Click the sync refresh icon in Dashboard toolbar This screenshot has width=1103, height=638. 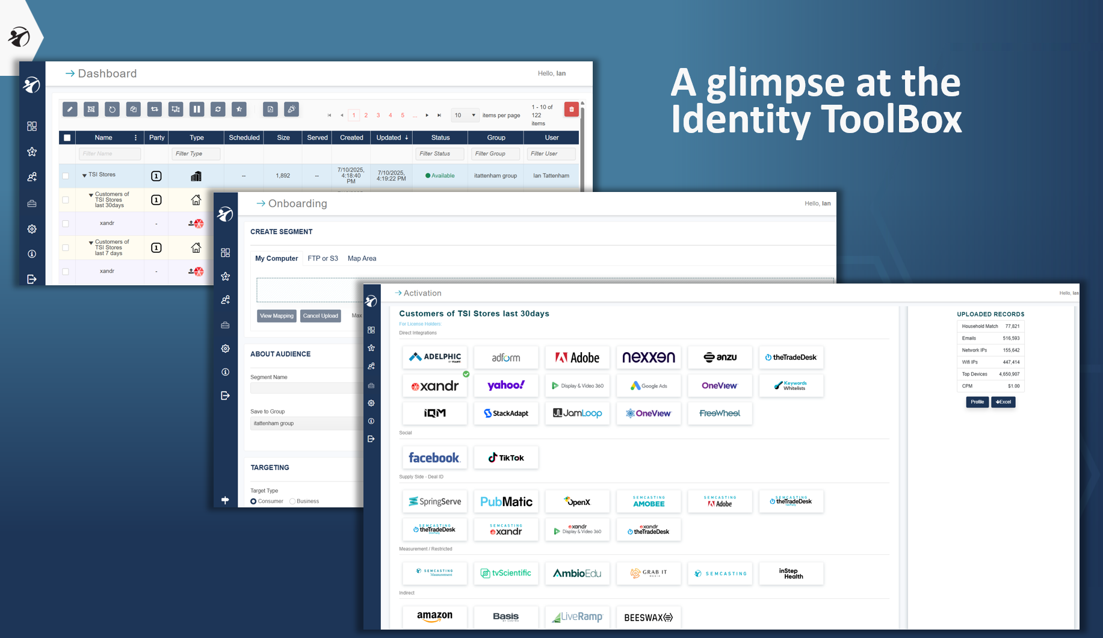(x=218, y=109)
